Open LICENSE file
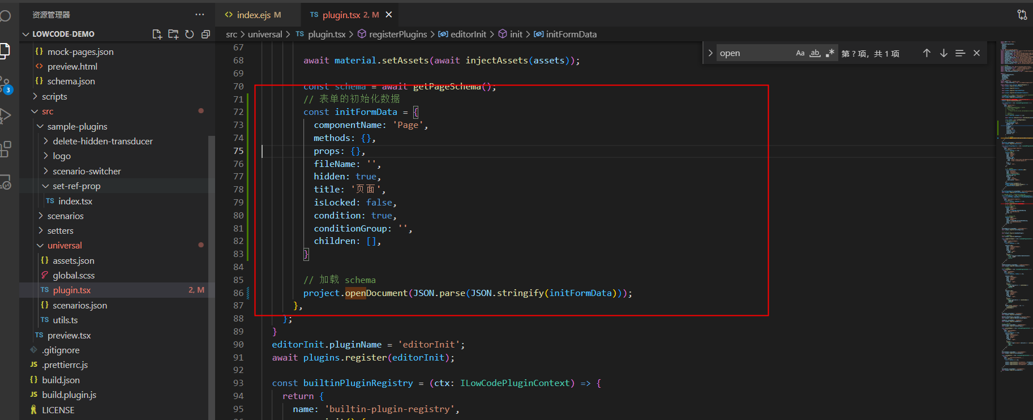Viewport: 1033px width, 420px height. click(x=58, y=410)
